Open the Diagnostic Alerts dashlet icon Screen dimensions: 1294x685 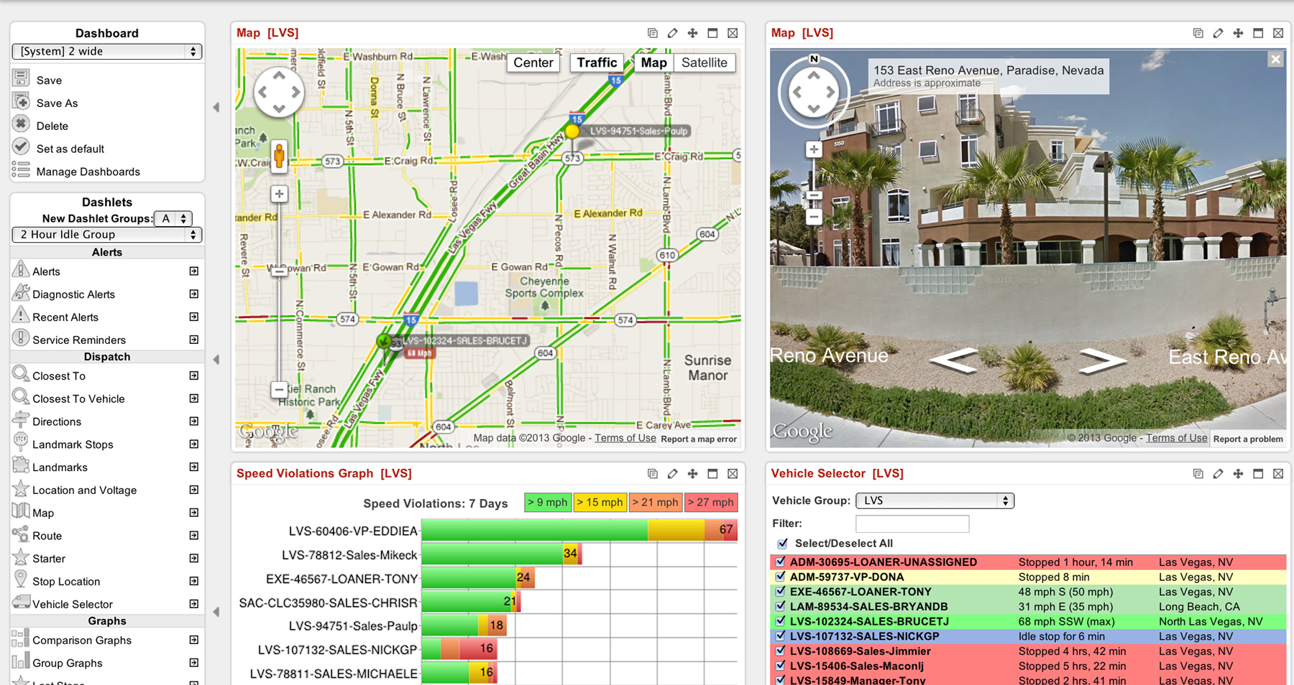point(21,293)
